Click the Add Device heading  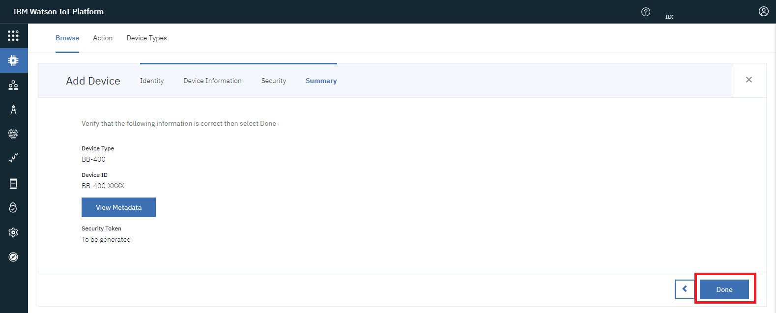pos(93,81)
